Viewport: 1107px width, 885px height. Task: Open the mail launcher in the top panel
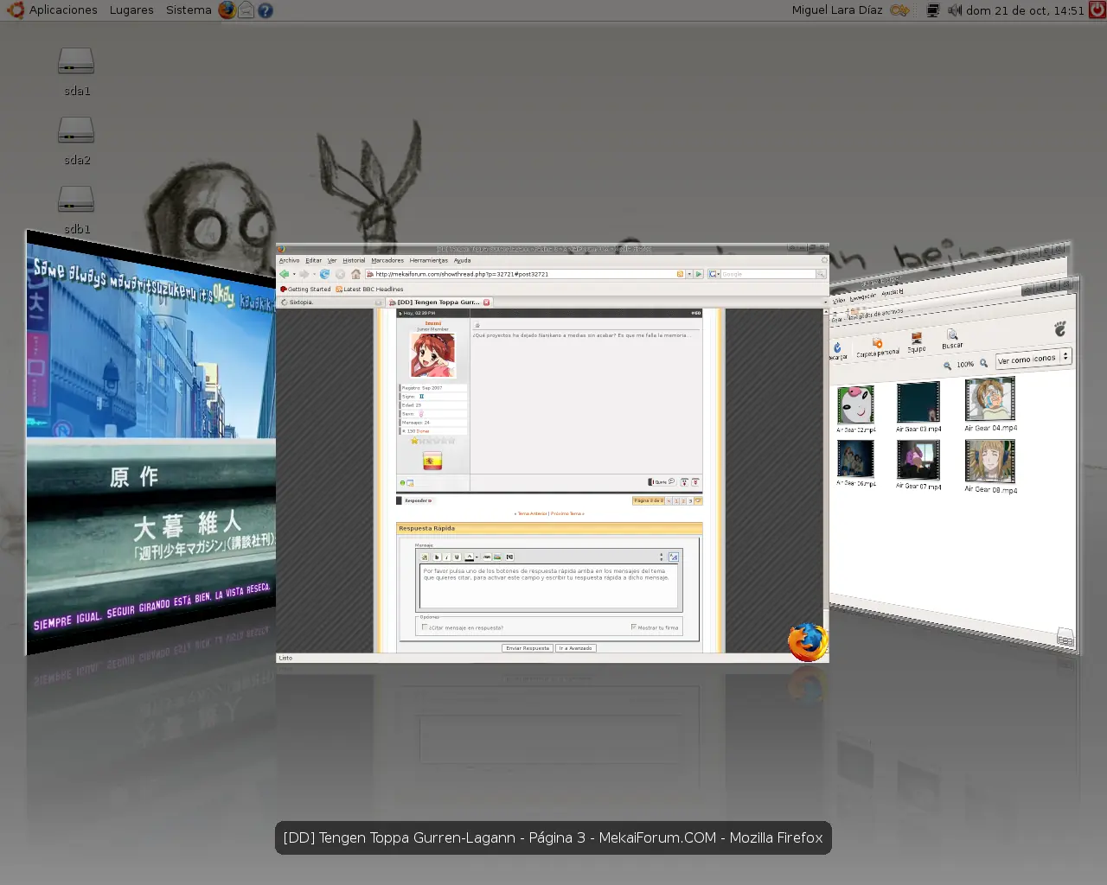click(x=246, y=10)
